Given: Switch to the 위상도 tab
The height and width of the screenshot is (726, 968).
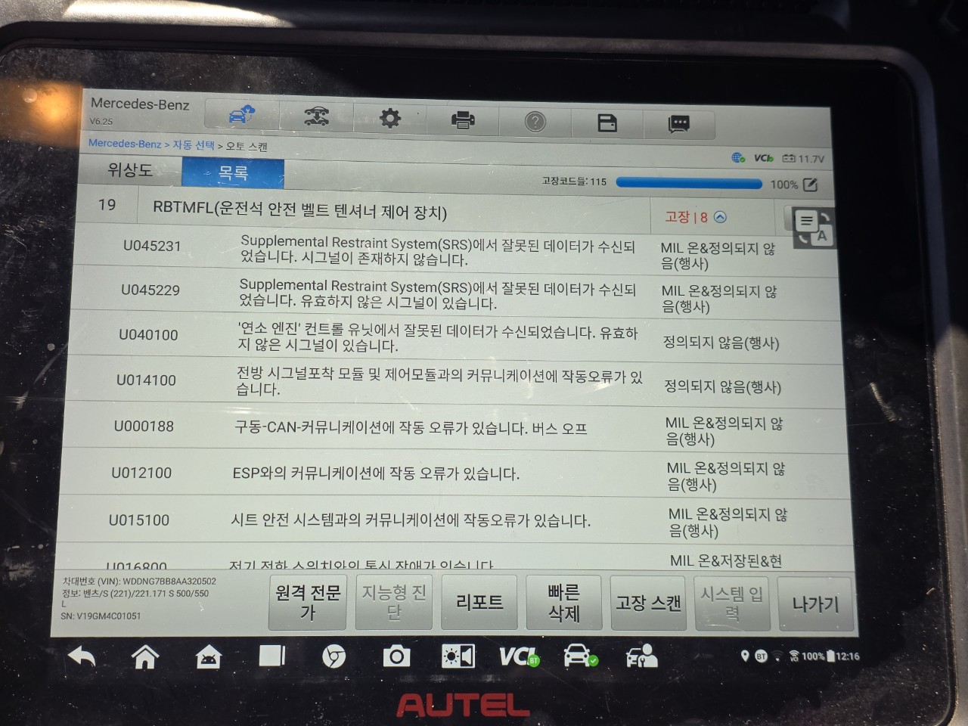Looking at the screenshot, I should (129, 169).
